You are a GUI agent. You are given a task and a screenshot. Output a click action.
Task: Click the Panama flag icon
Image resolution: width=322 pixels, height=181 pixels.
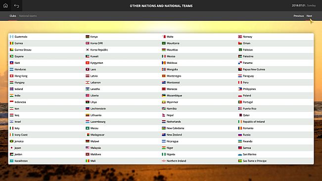click(x=240, y=63)
